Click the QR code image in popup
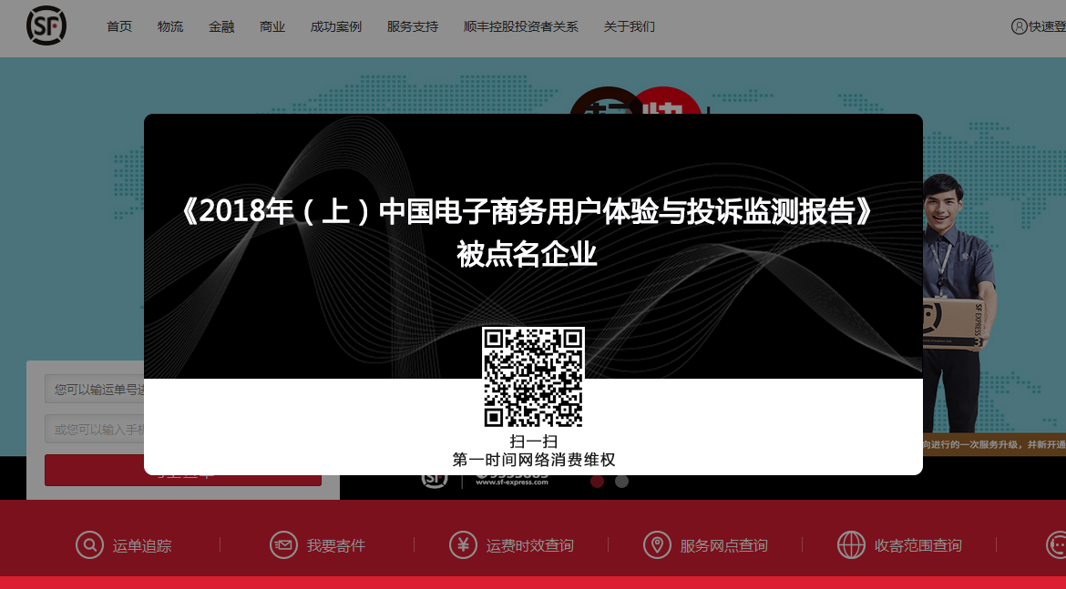1066x589 pixels. click(x=533, y=377)
